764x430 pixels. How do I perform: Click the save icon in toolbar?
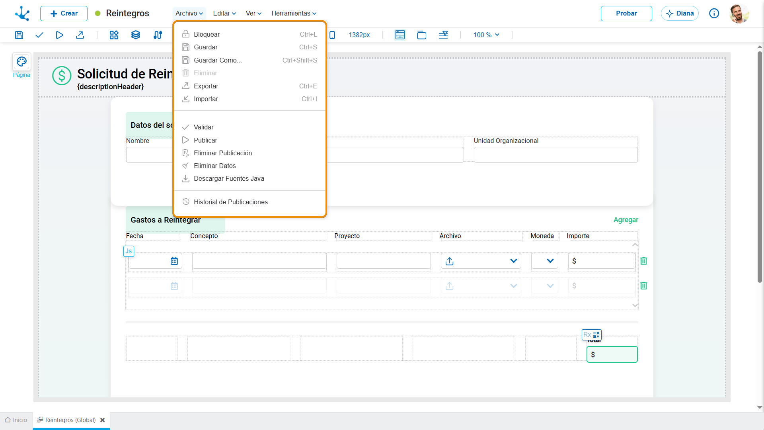click(x=19, y=35)
